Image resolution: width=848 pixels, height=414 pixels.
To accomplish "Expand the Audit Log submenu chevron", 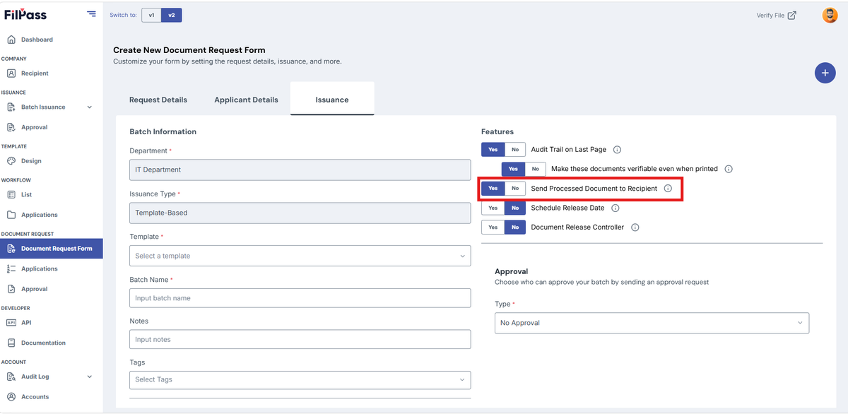I will pos(89,377).
